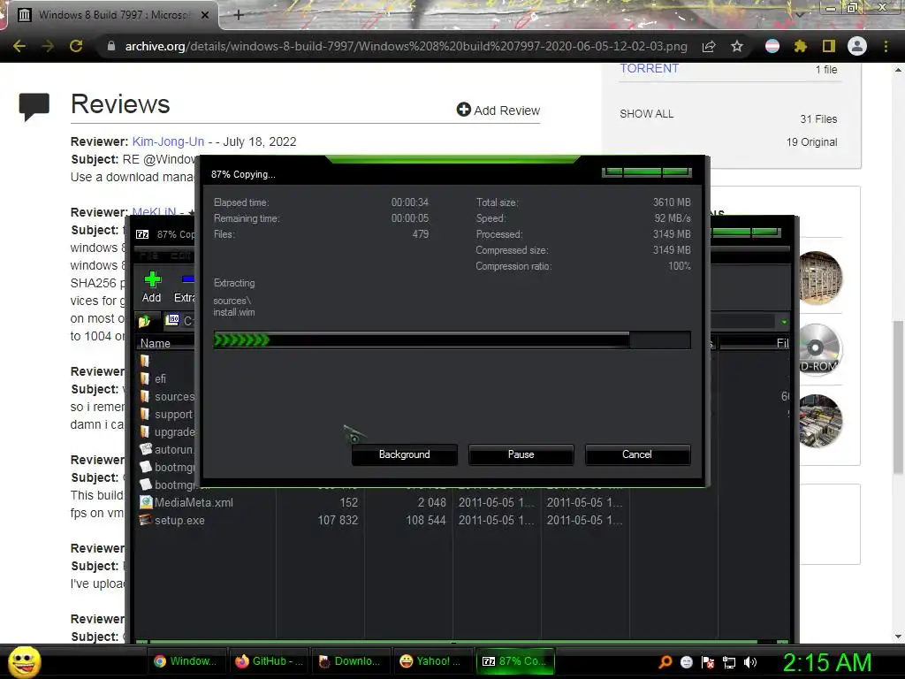Click the flag notification tray icon

pos(708,662)
